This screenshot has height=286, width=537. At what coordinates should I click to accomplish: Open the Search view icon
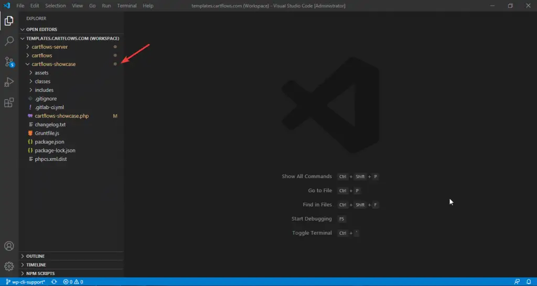pyautogui.click(x=9, y=41)
